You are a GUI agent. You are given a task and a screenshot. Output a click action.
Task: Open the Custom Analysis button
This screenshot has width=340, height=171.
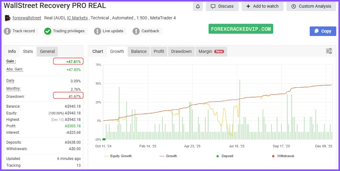pos(311,6)
